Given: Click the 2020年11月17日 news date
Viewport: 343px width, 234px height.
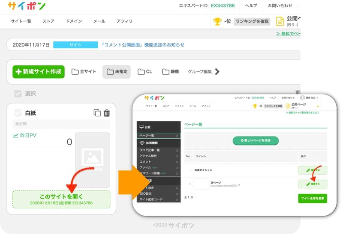Looking at the screenshot, I should 31,45.
